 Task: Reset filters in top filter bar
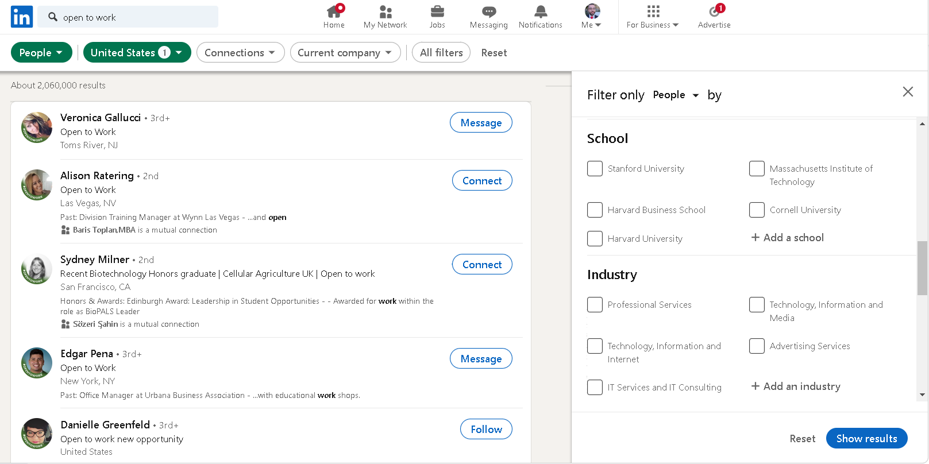point(494,53)
